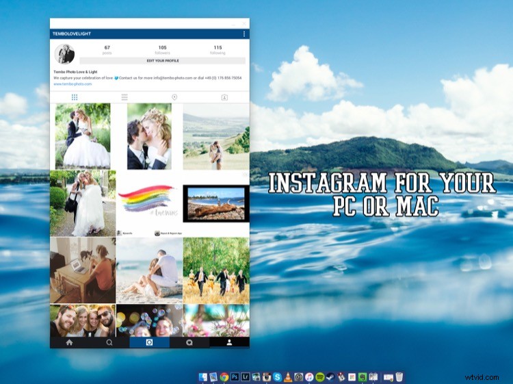This screenshot has width=513, height=384.
Task: Open Search in bottom navigation bar
Action: [109, 342]
